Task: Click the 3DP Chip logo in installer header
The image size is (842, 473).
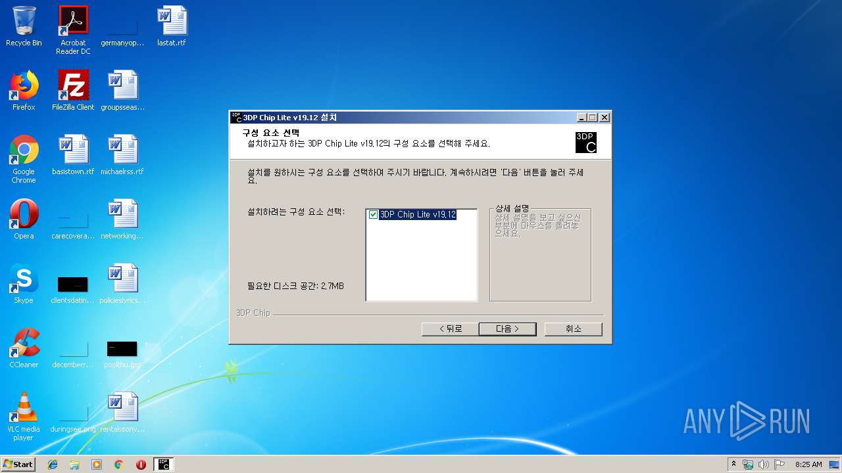Action: (586, 143)
